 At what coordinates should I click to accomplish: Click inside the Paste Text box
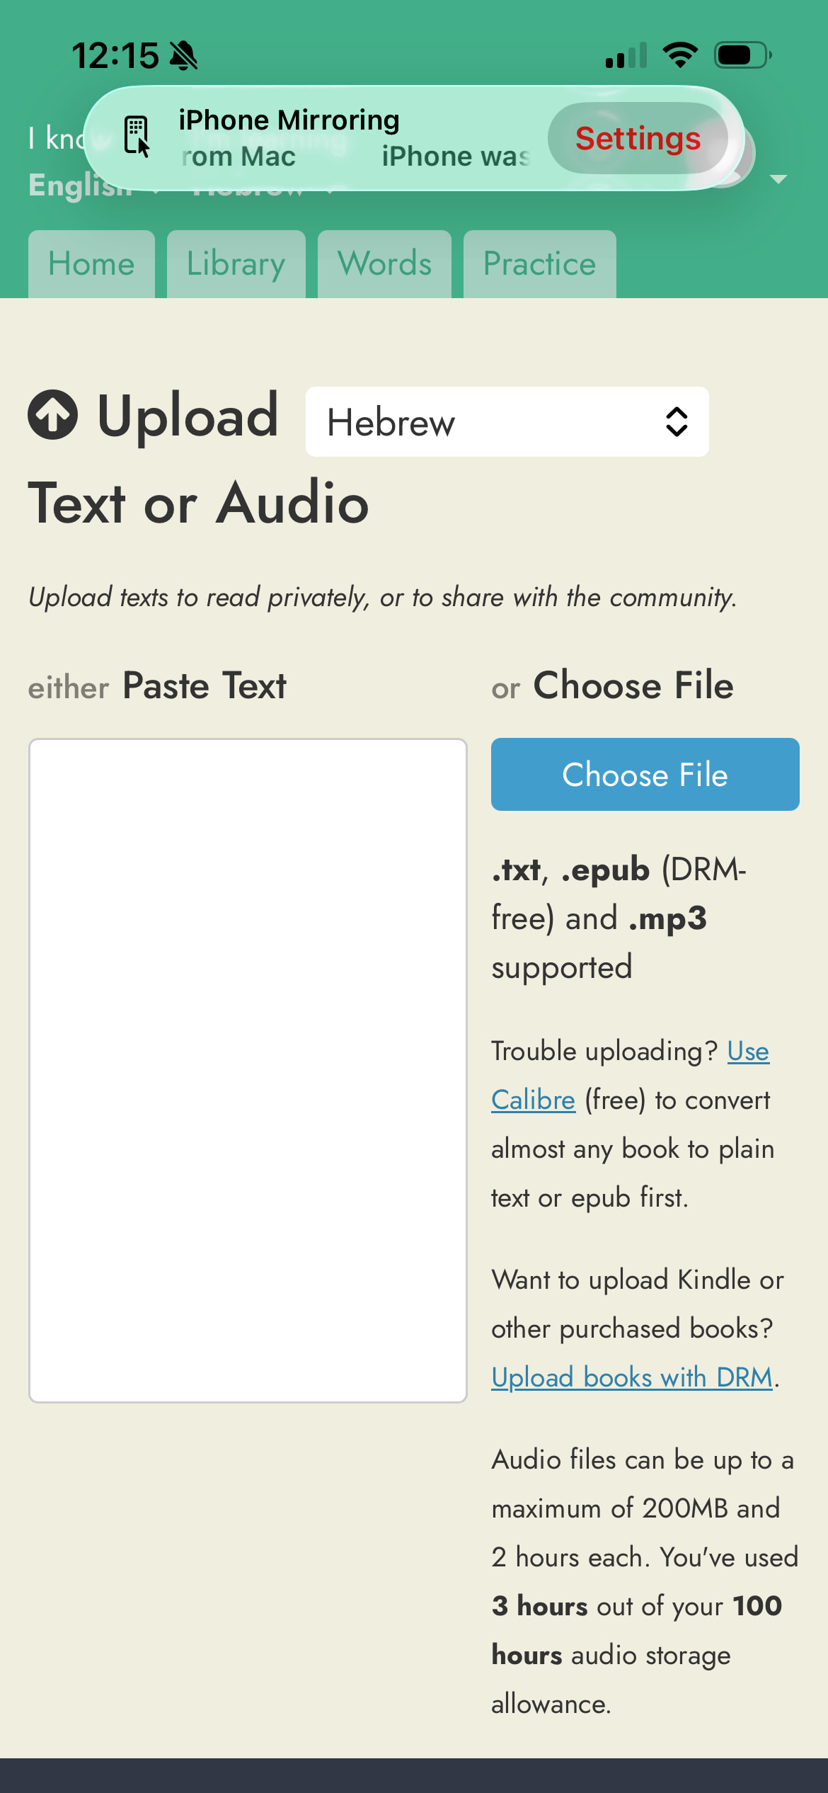pos(248,1069)
